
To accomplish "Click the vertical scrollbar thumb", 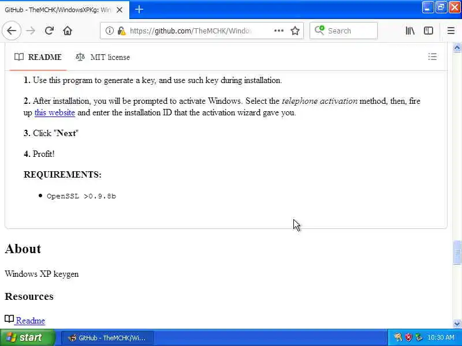I will coord(457,253).
